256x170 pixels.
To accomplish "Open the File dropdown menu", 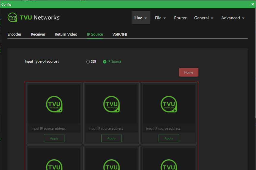I will click(160, 18).
